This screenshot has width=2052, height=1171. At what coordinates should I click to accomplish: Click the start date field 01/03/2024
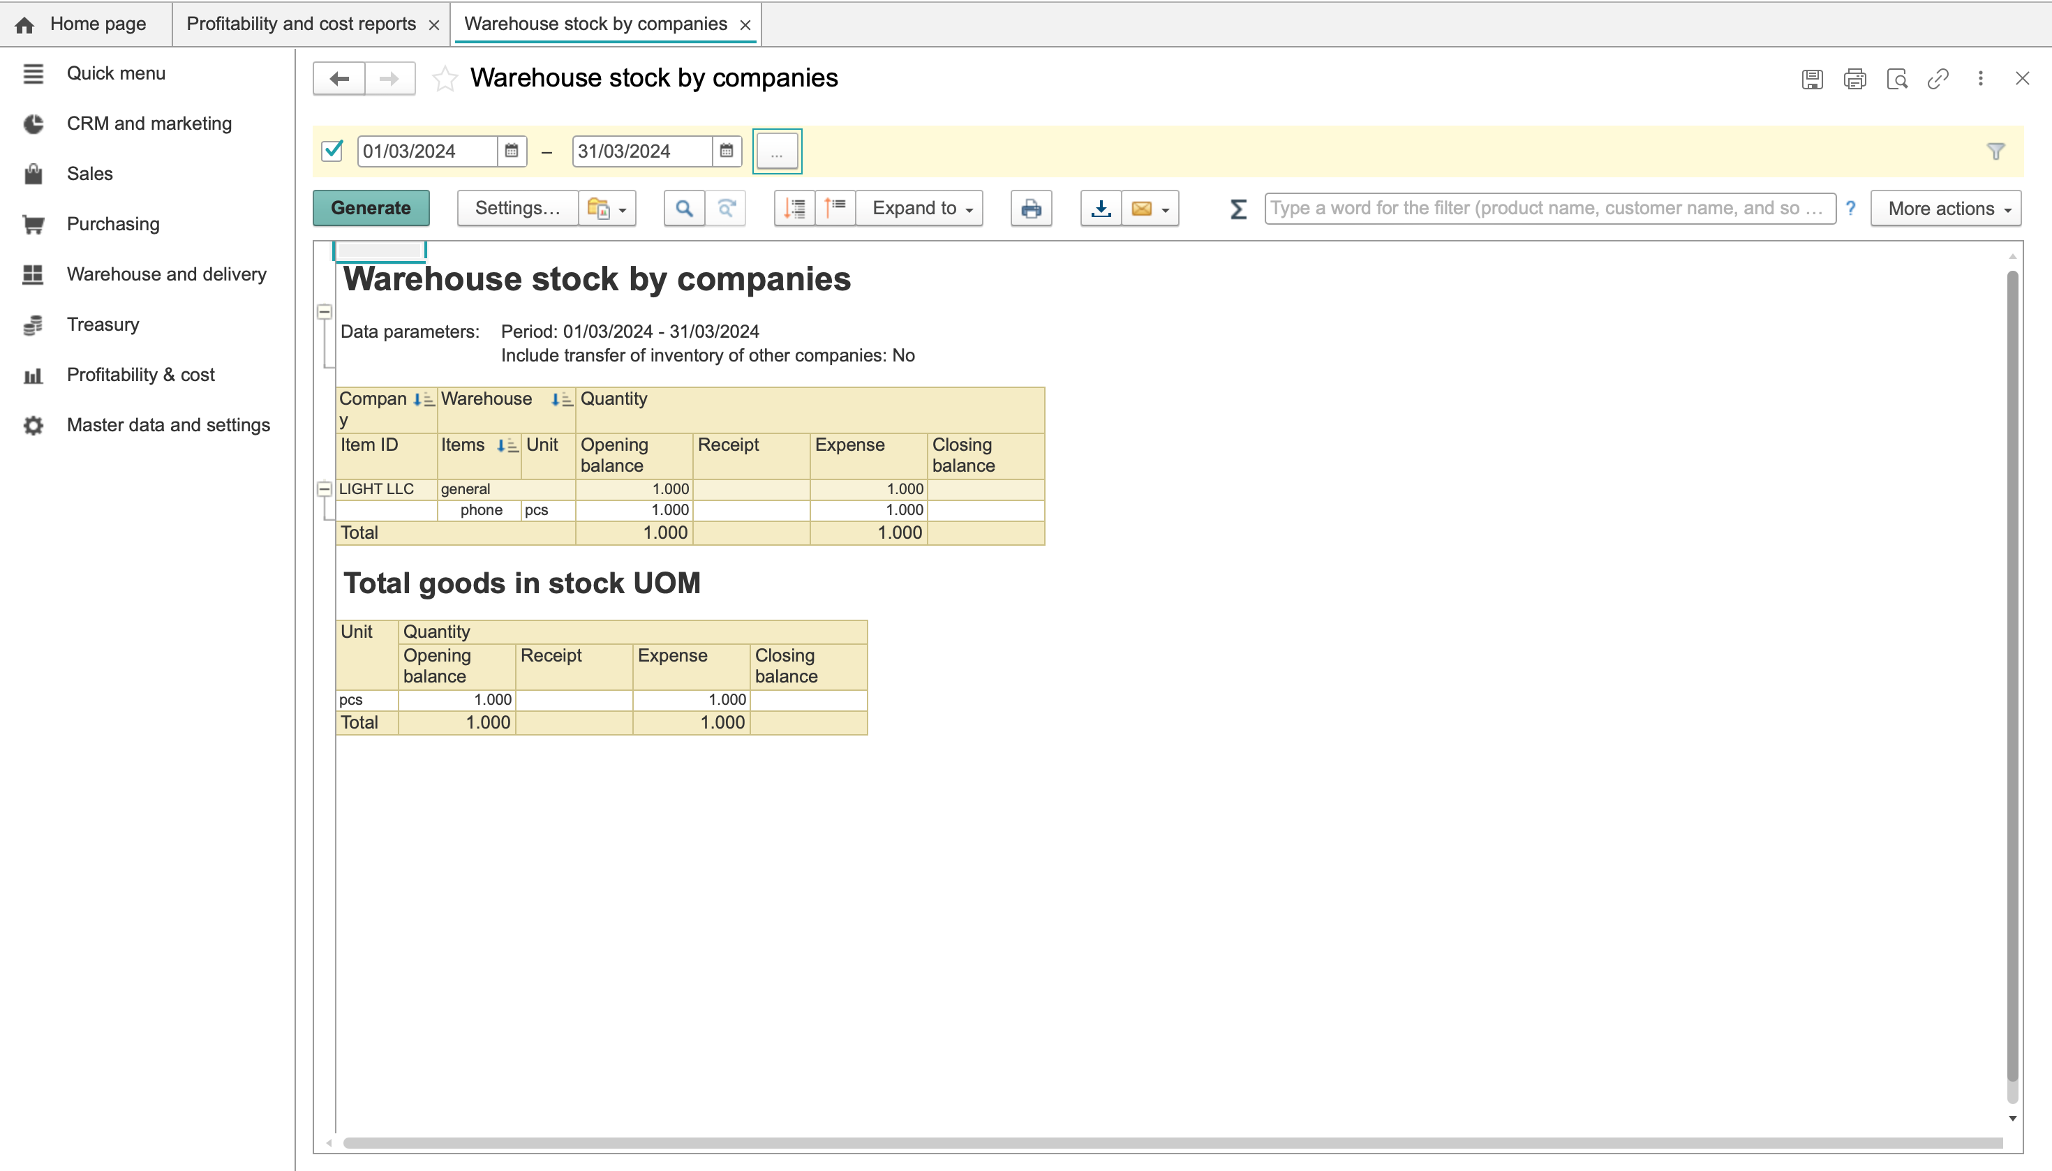pos(426,151)
